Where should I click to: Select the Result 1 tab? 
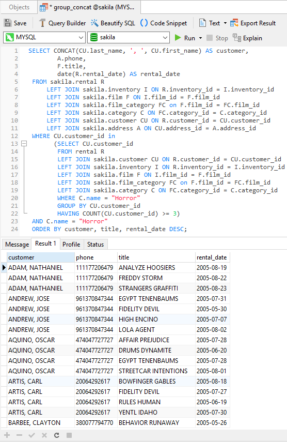pos(45,243)
